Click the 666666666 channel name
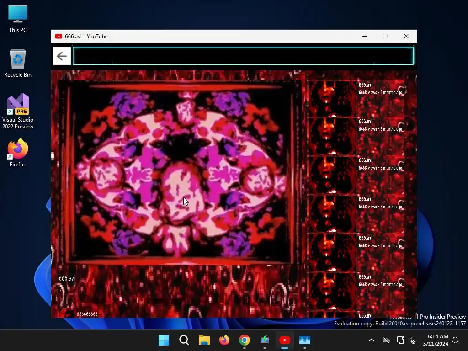The image size is (468, 351). coord(87,314)
